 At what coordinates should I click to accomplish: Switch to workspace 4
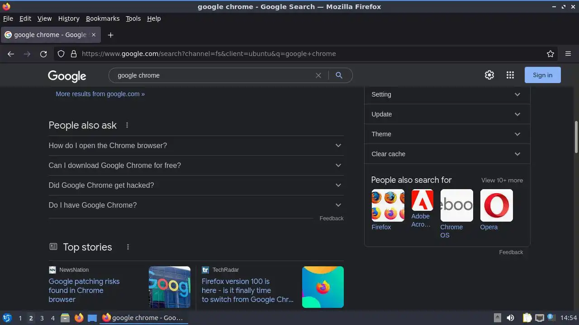pos(52,318)
